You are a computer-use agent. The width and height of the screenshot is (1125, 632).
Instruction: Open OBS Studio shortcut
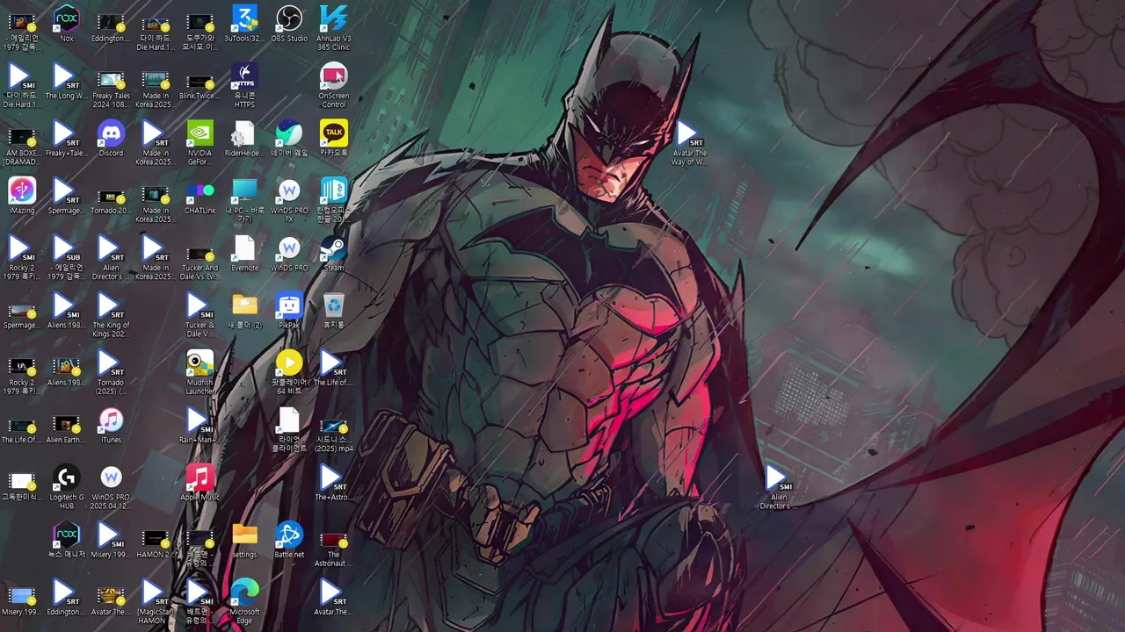(x=289, y=24)
